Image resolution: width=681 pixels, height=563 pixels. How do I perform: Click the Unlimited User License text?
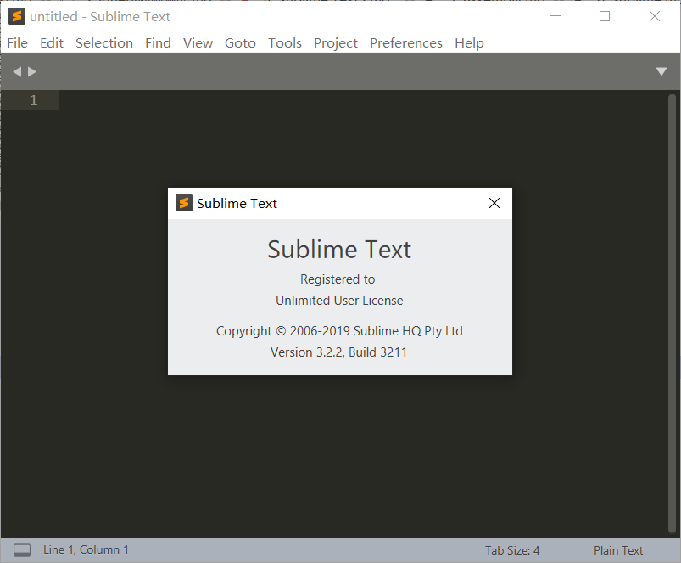339,301
